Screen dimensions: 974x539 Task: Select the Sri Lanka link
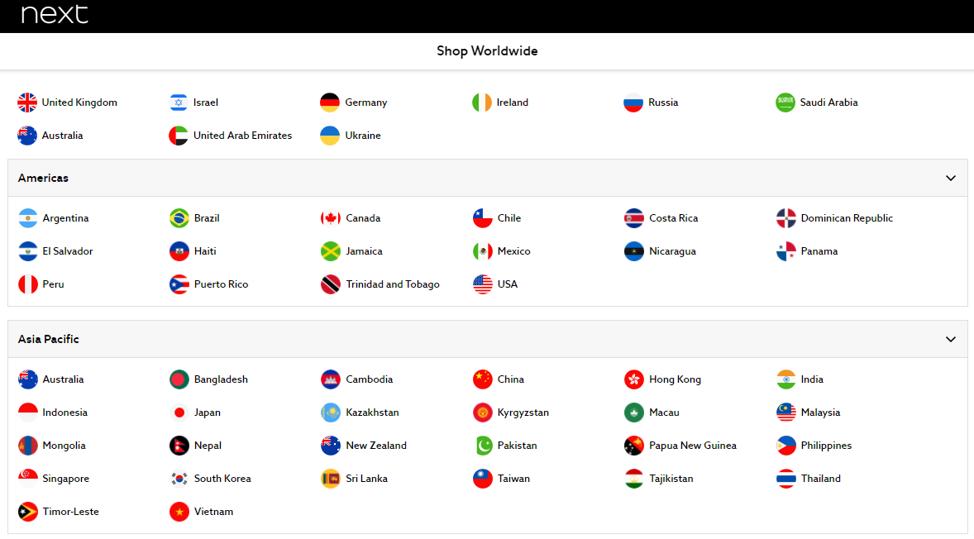(355, 478)
